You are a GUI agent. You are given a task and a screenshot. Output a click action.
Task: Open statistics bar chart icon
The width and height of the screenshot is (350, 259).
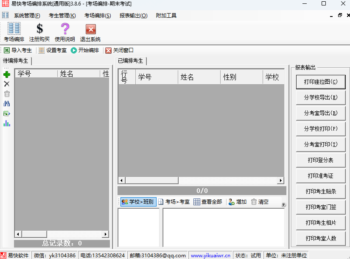click(x=7, y=124)
